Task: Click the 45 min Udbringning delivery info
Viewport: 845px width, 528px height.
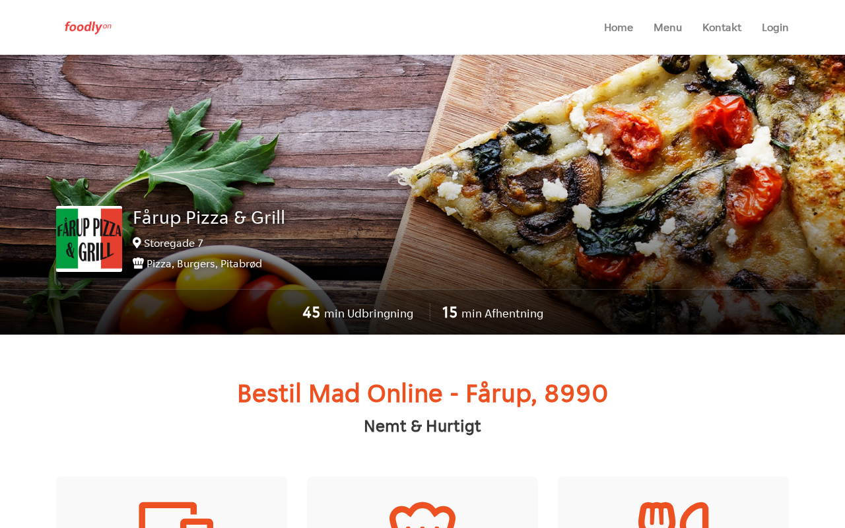Action: [x=358, y=313]
